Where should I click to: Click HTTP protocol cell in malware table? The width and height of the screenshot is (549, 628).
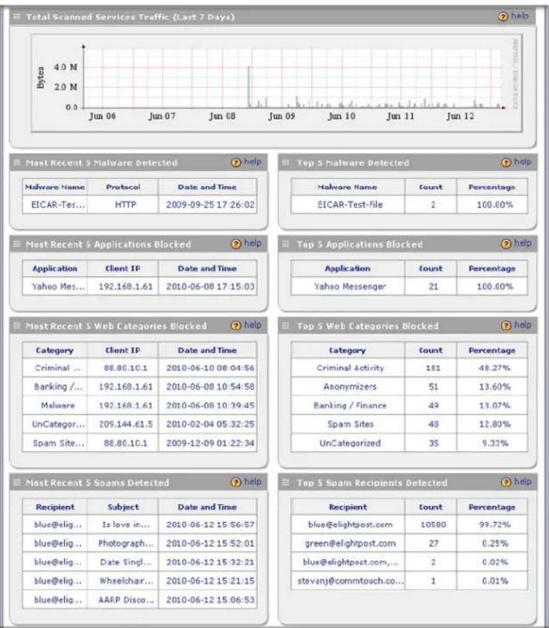[125, 205]
